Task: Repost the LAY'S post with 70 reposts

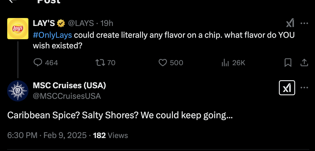Action: [99, 63]
